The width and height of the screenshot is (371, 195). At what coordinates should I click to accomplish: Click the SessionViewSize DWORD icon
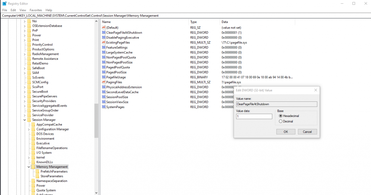[104, 102]
